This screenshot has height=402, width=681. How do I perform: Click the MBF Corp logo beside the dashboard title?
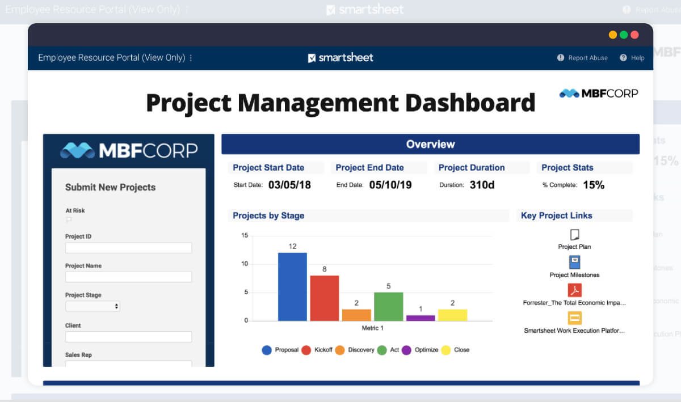point(598,93)
